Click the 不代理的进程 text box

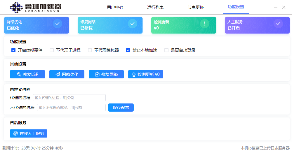[71, 108]
